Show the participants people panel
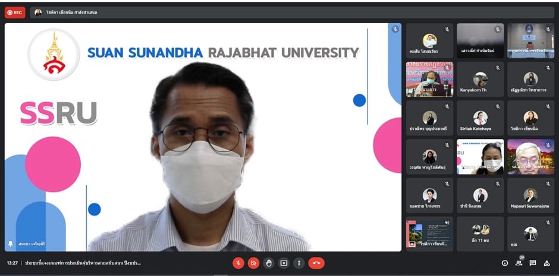 pos(519,263)
